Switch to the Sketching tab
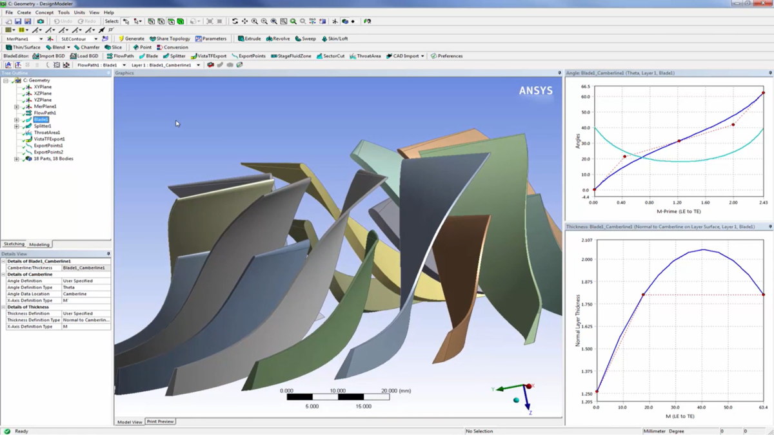Image resolution: width=774 pixels, height=435 pixels. click(x=14, y=244)
